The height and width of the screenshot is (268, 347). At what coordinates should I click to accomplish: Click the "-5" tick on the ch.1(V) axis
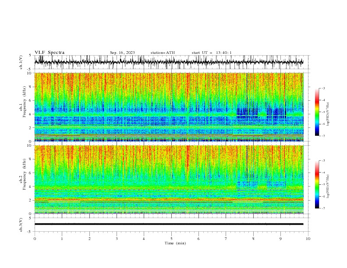point(30,69)
